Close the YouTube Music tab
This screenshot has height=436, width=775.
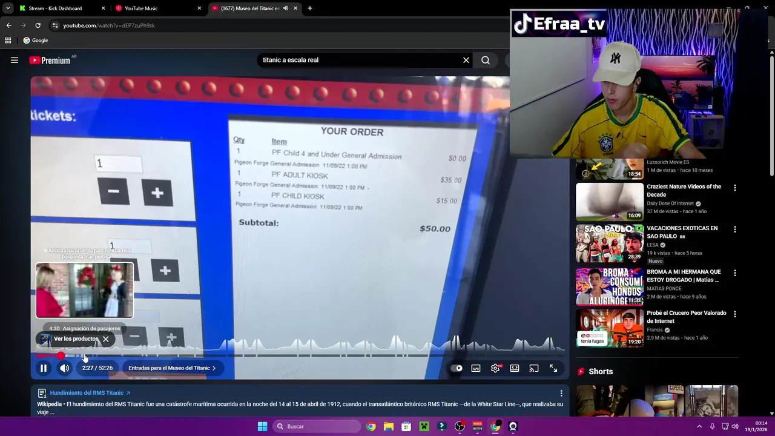click(x=199, y=8)
